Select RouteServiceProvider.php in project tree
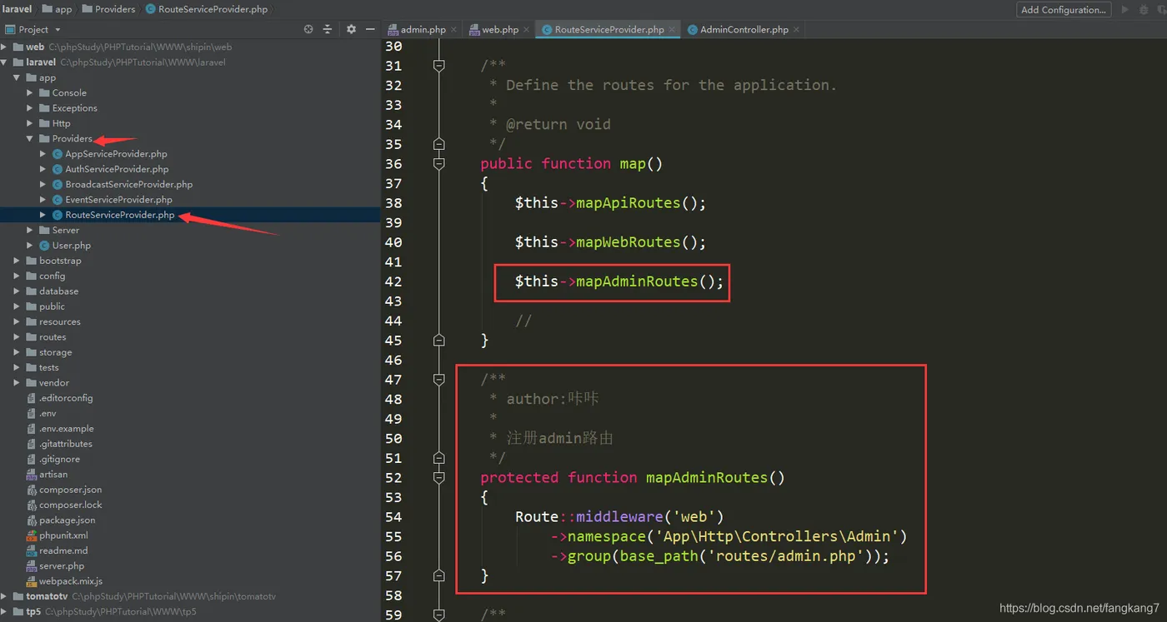This screenshot has width=1167, height=622. (x=120, y=215)
